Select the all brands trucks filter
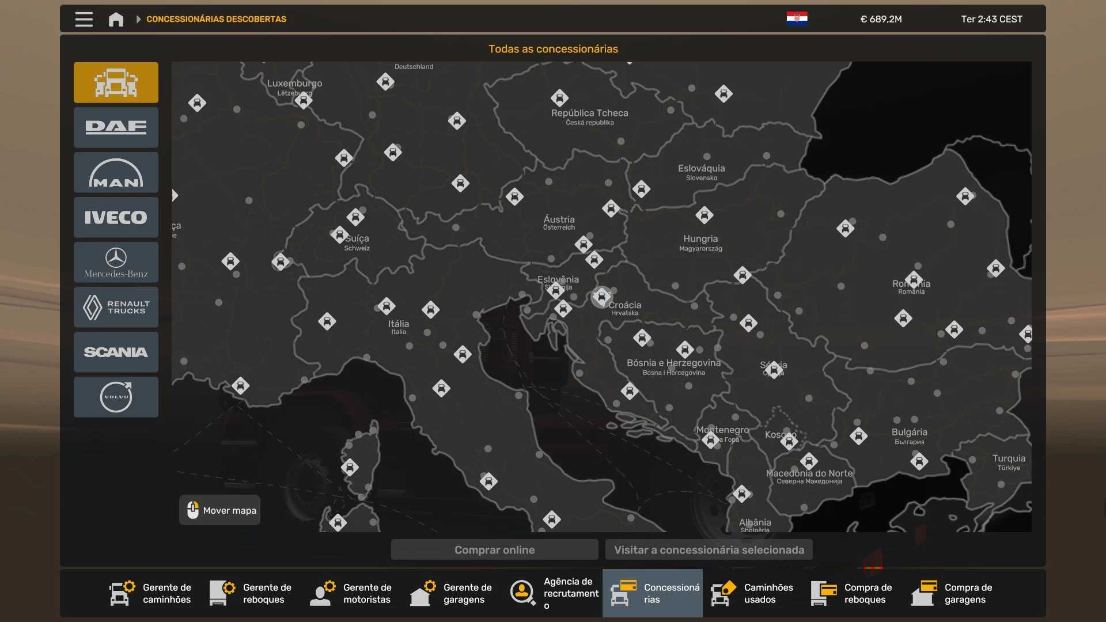The width and height of the screenshot is (1106, 622). click(x=116, y=82)
